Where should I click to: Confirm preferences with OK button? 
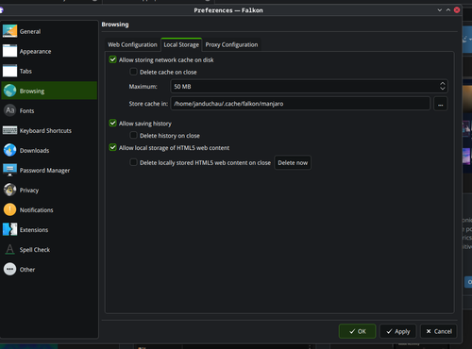357,331
